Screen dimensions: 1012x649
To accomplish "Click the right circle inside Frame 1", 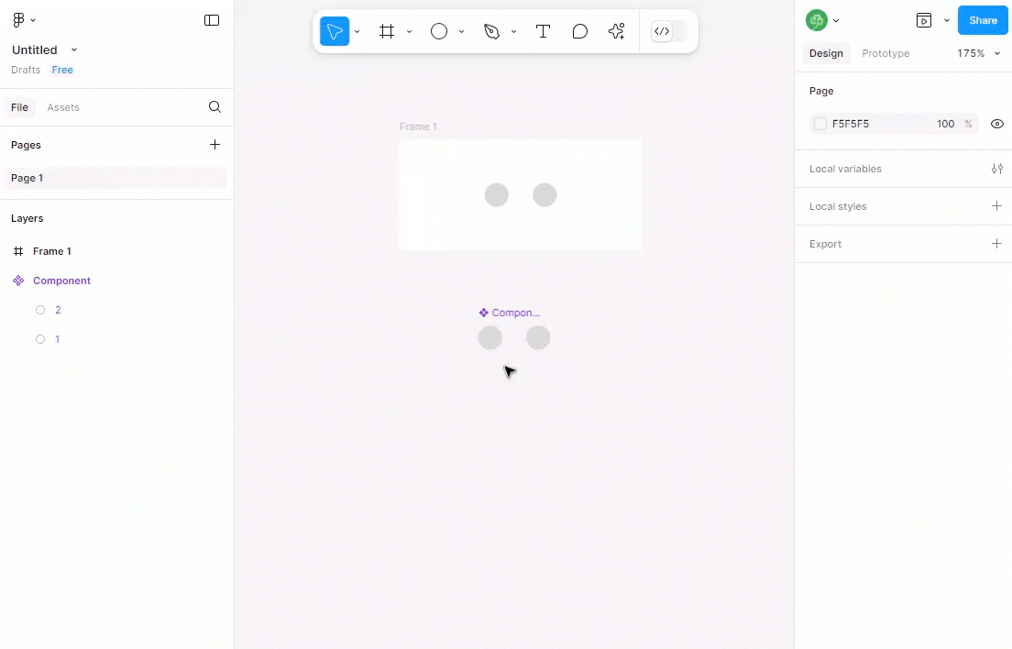I will point(544,195).
